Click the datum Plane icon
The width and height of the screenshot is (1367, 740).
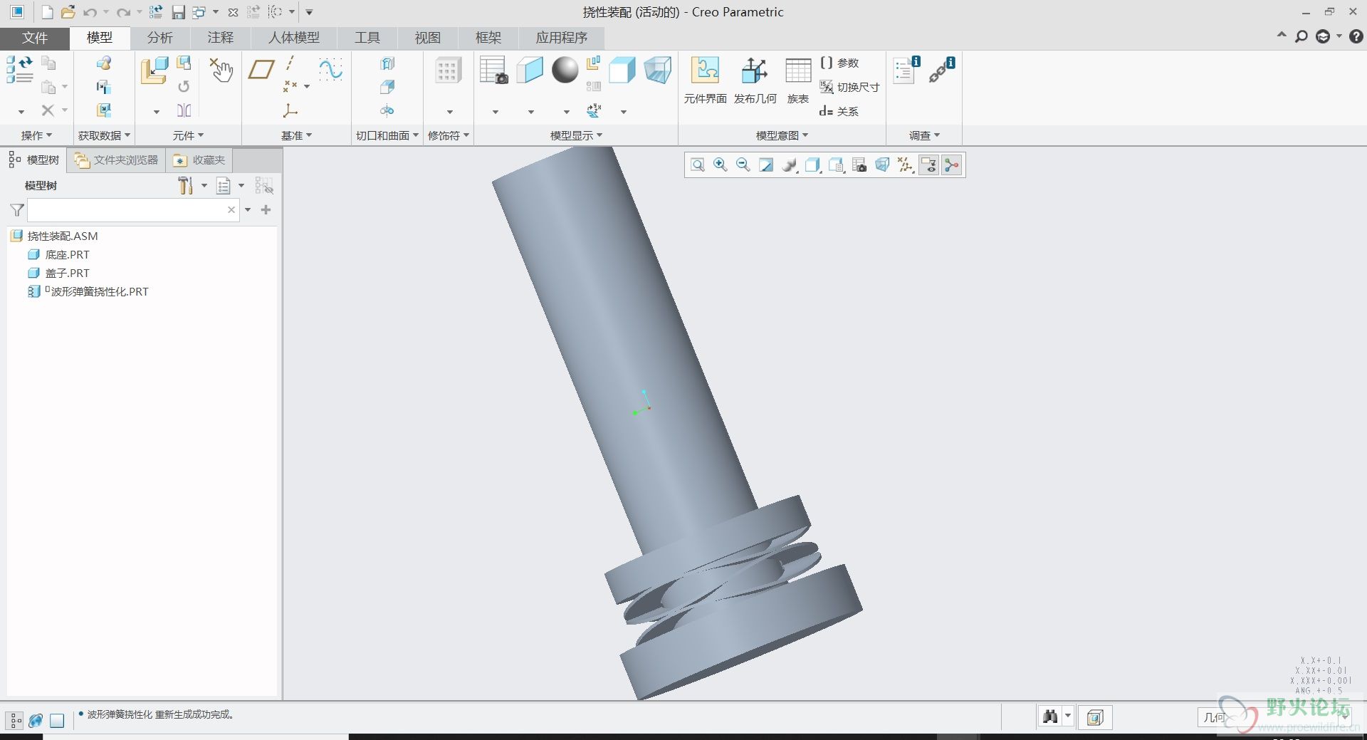point(261,69)
